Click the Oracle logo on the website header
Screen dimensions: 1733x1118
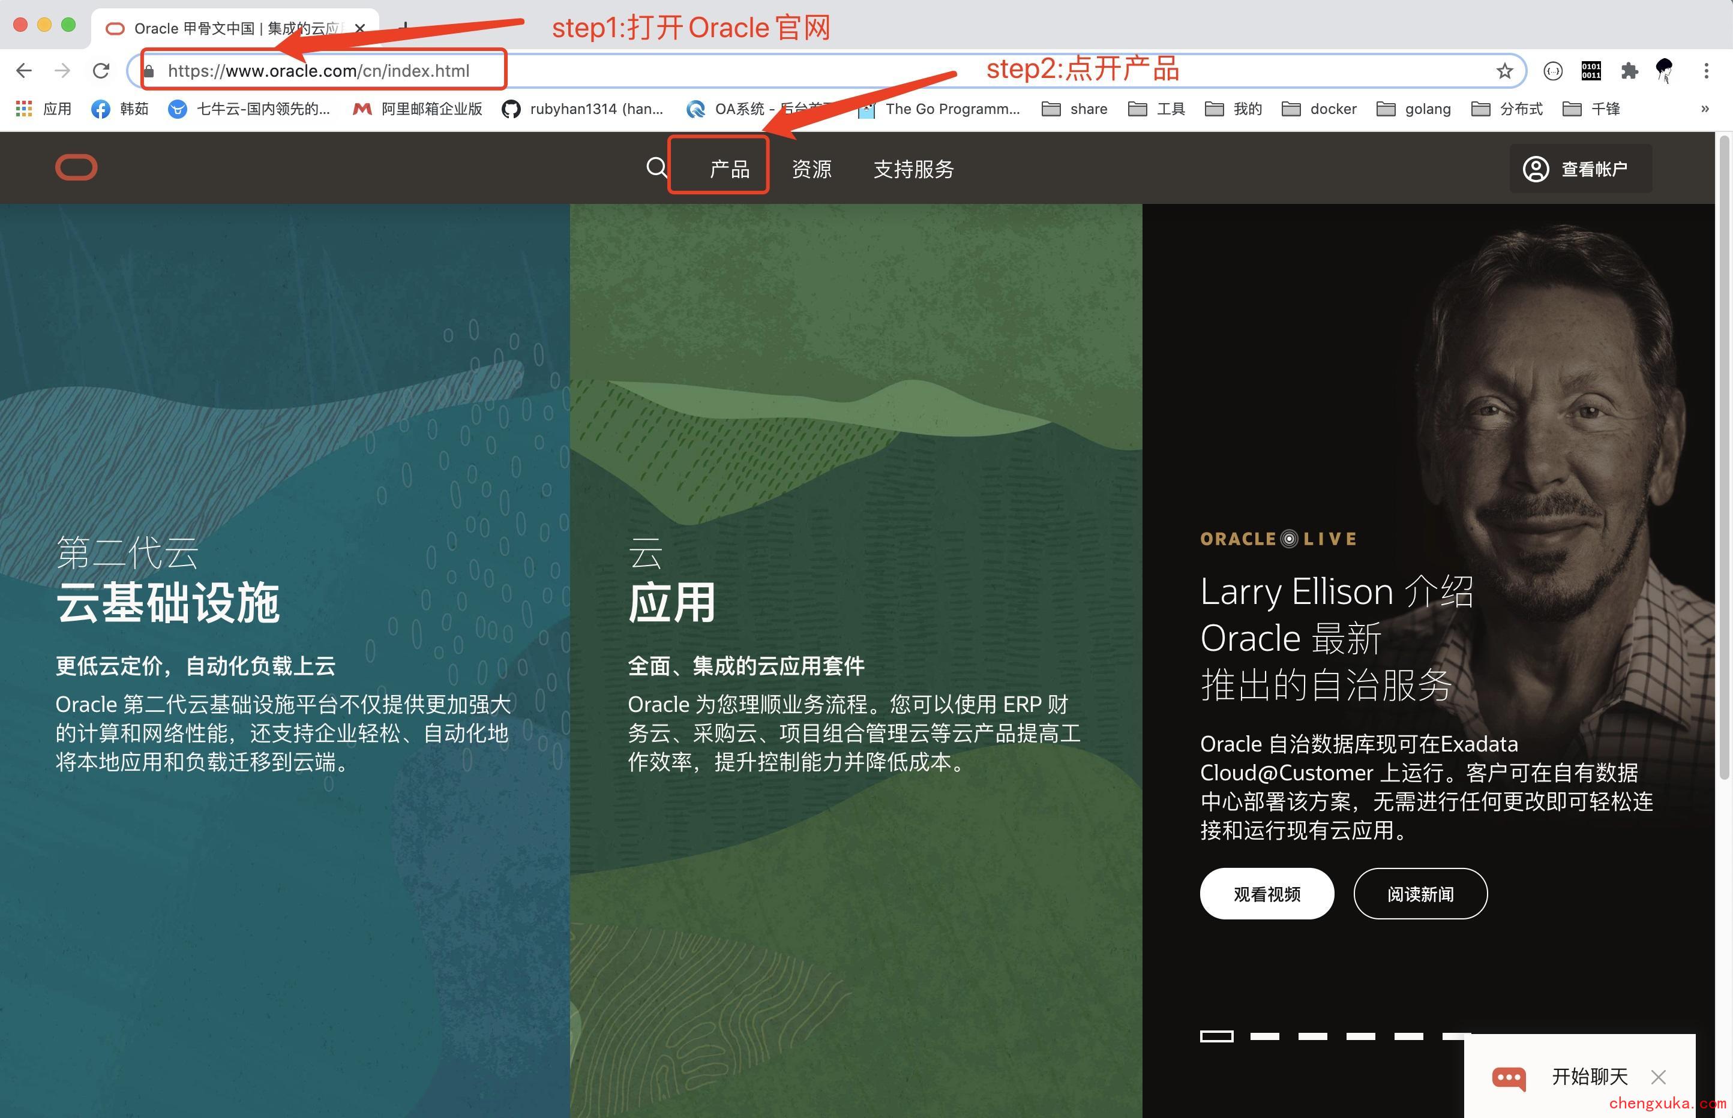pos(76,168)
